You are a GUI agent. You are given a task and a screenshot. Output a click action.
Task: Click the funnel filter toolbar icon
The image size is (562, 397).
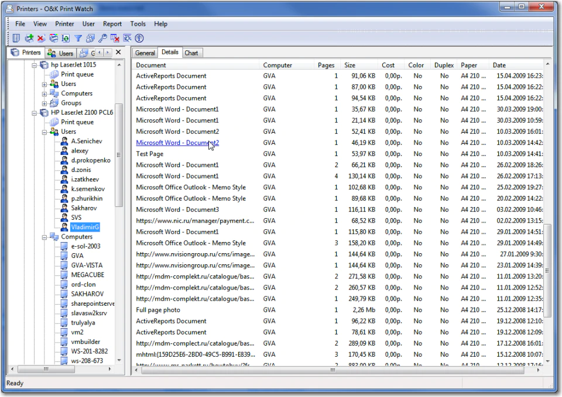(78, 39)
